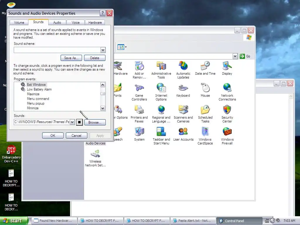Expand the Sounds file dropdown arrow
Image resolution: width=300 pixels, height=225 pixels.
pyautogui.click(x=72, y=122)
